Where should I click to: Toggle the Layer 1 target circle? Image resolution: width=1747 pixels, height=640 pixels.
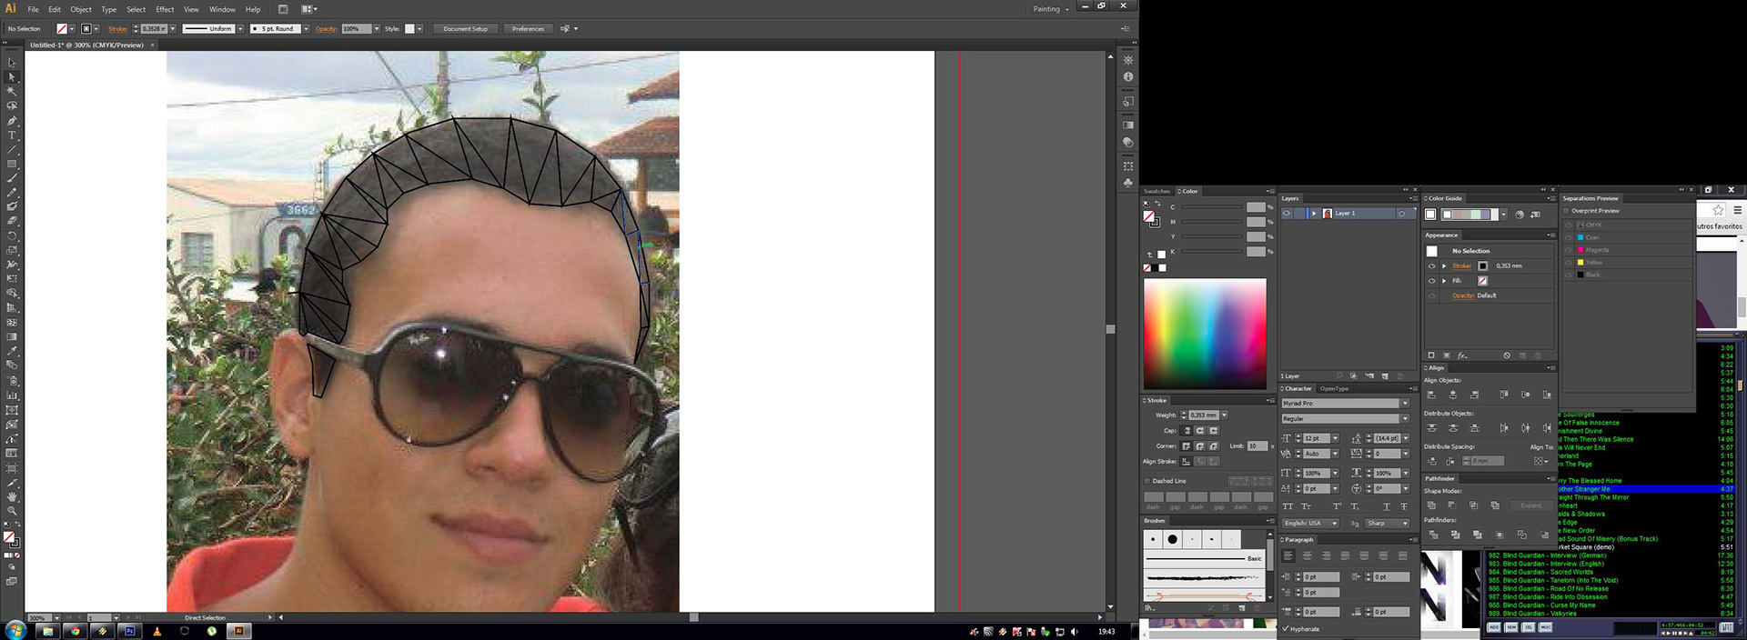point(1402,214)
